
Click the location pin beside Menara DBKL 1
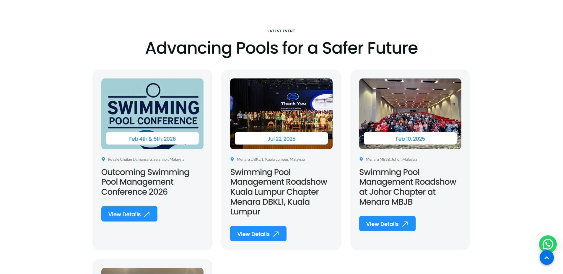(232, 159)
